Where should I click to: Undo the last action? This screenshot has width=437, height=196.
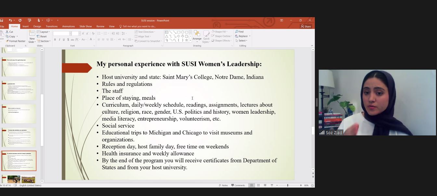10,20
